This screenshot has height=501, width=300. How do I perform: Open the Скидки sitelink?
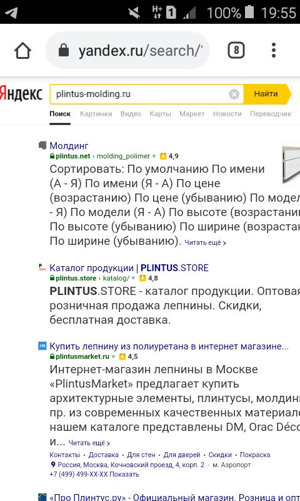pyautogui.click(x=220, y=455)
